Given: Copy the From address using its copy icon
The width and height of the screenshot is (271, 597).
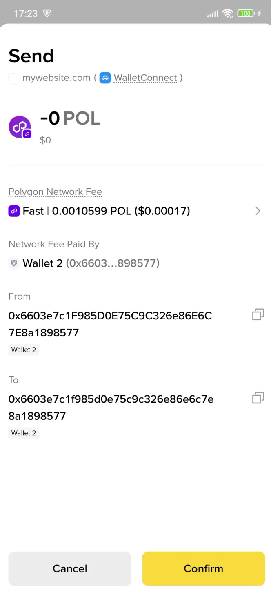Looking at the screenshot, I should click(x=258, y=314).
